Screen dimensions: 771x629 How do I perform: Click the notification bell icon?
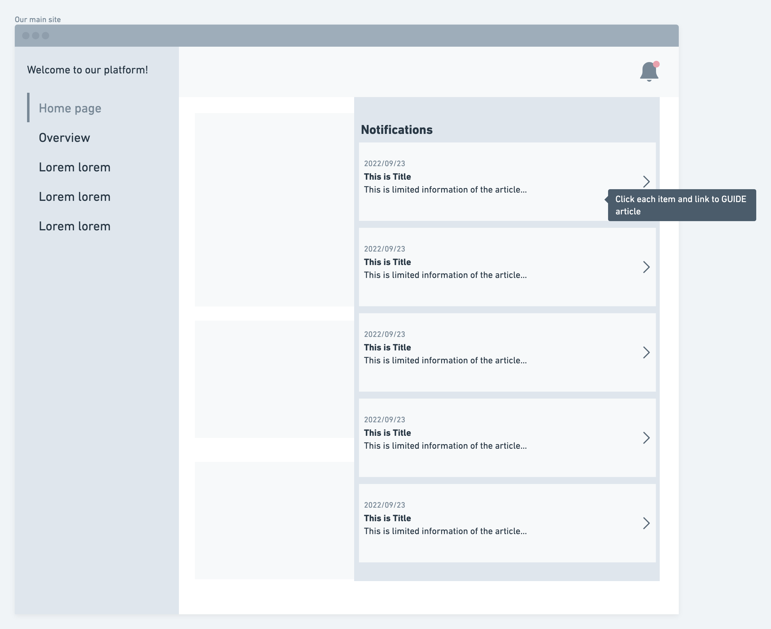point(649,72)
